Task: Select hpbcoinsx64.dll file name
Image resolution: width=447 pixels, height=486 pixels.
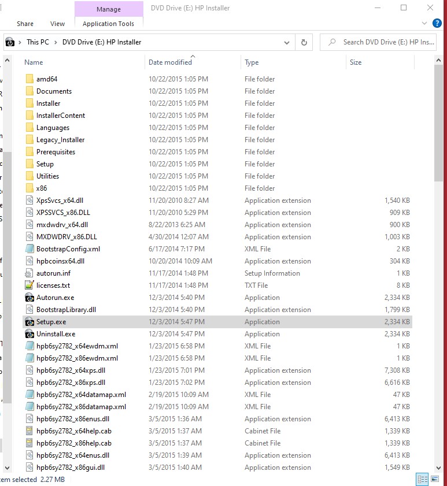Action: pyautogui.click(x=60, y=261)
